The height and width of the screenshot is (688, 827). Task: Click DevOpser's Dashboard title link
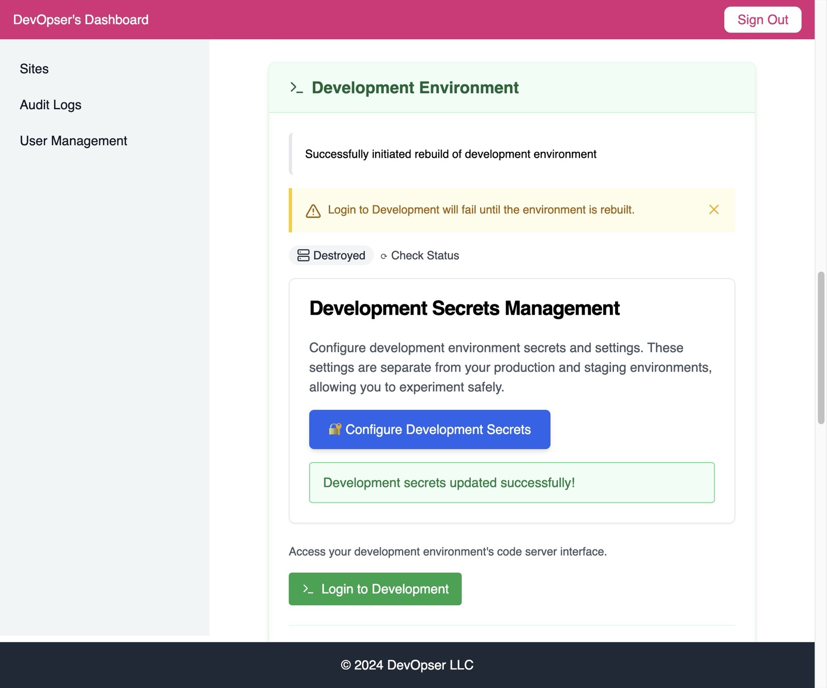click(x=81, y=20)
